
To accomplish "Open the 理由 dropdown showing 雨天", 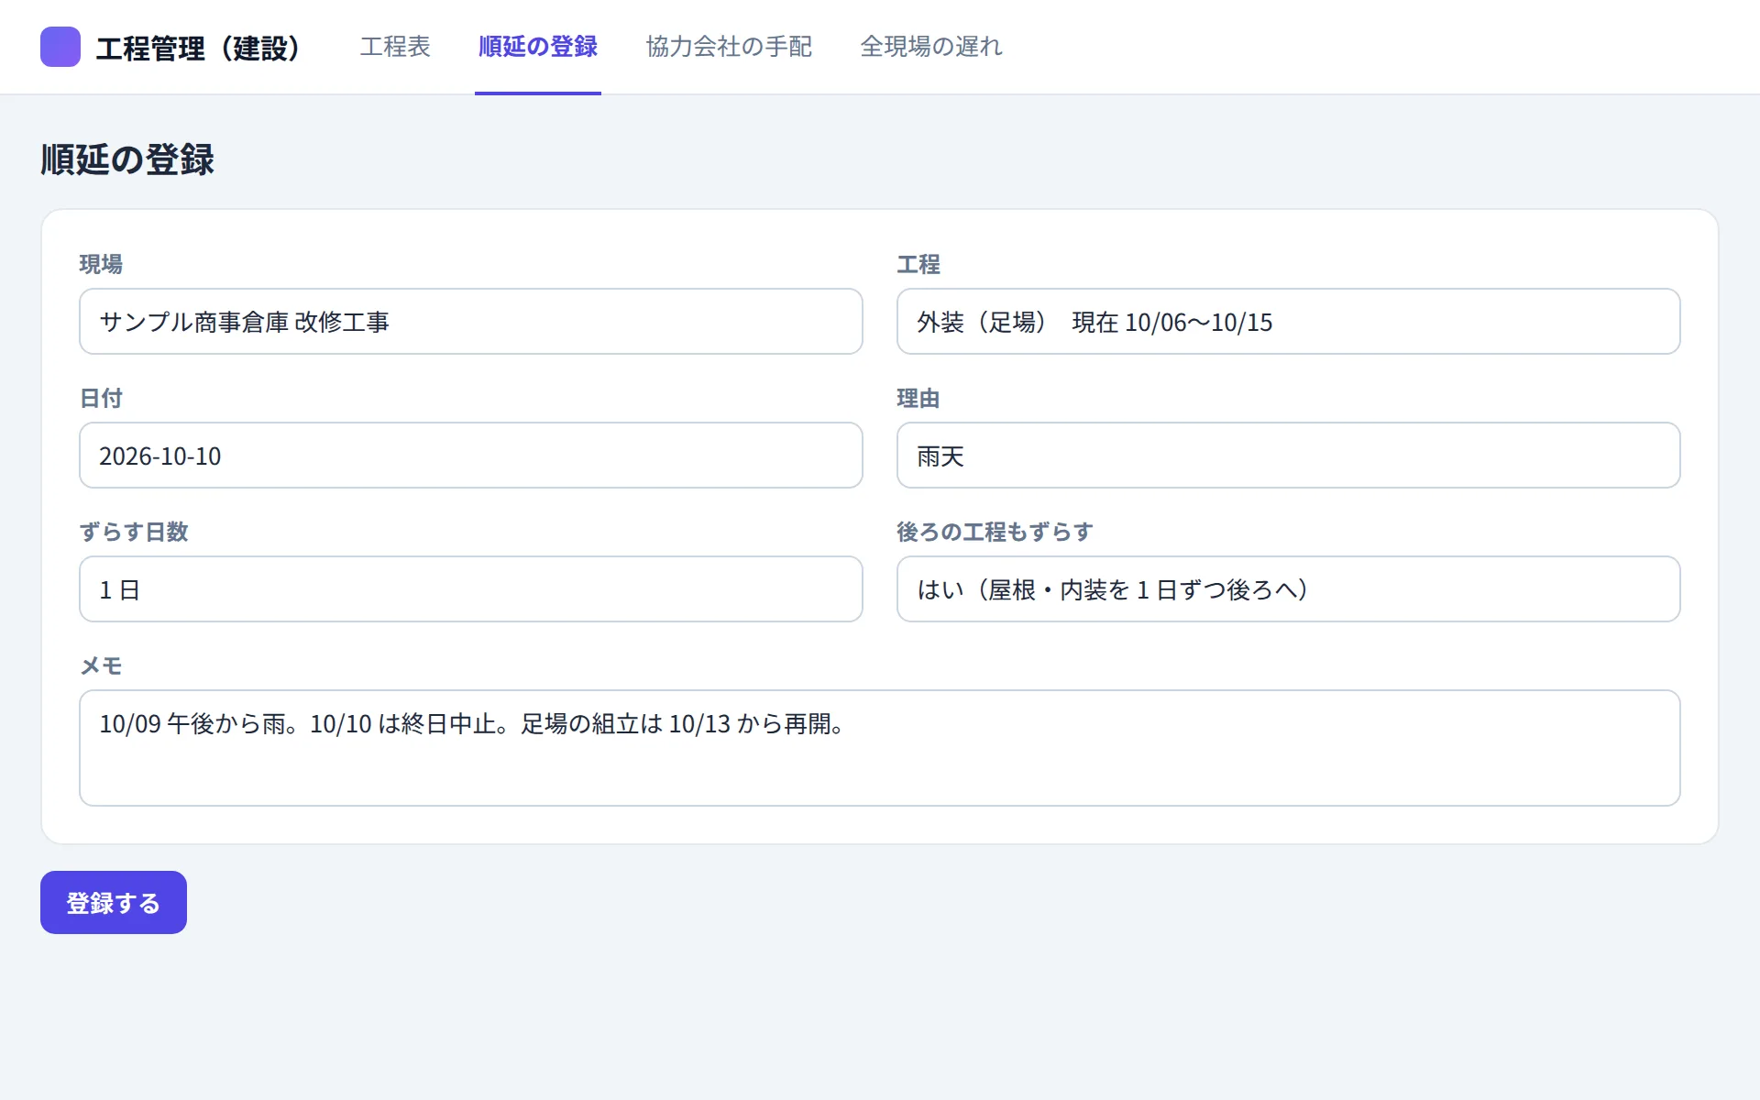I will (1288, 456).
